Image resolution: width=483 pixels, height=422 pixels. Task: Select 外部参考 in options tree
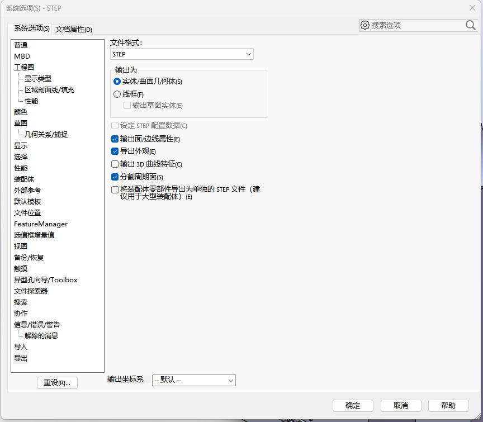[x=27, y=191]
